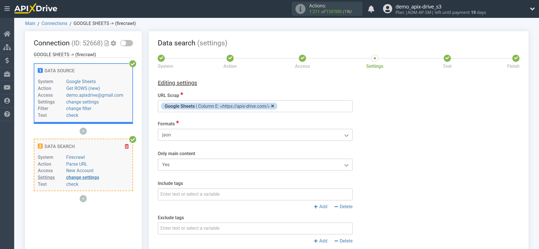Click the user avatar icon
The height and width of the screenshot is (249, 539).
click(387, 9)
